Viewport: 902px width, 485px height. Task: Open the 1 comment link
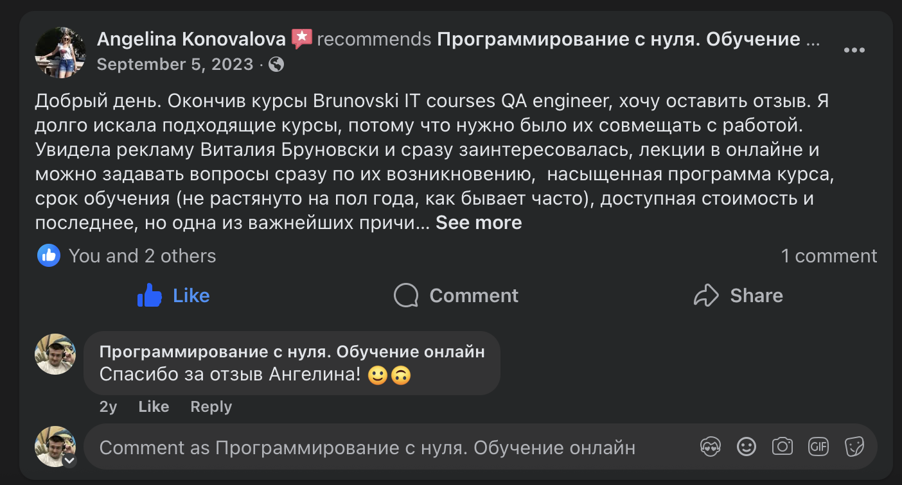coord(829,255)
